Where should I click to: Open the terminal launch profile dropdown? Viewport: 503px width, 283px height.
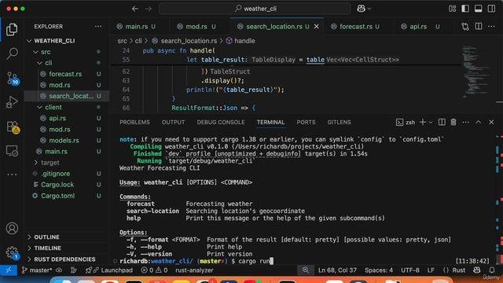(x=431, y=123)
